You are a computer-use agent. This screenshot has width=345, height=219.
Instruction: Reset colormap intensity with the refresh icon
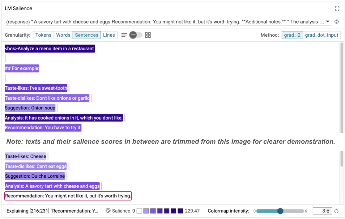tap(337, 211)
